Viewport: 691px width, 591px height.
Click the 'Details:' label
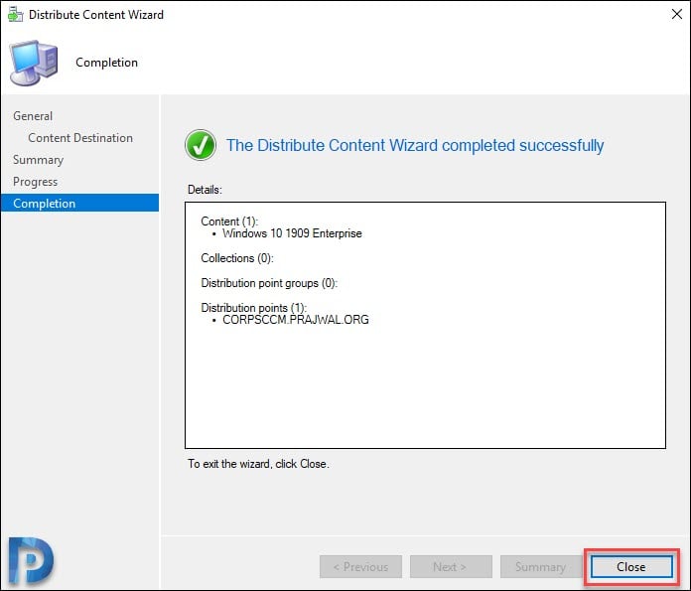coord(205,190)
